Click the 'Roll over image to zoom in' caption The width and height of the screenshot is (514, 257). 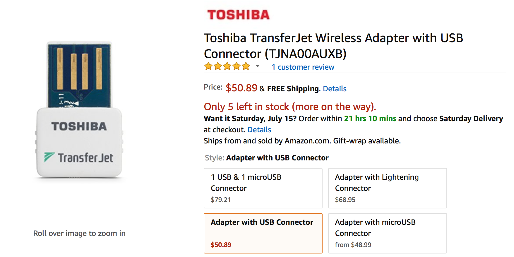(79, 233)
